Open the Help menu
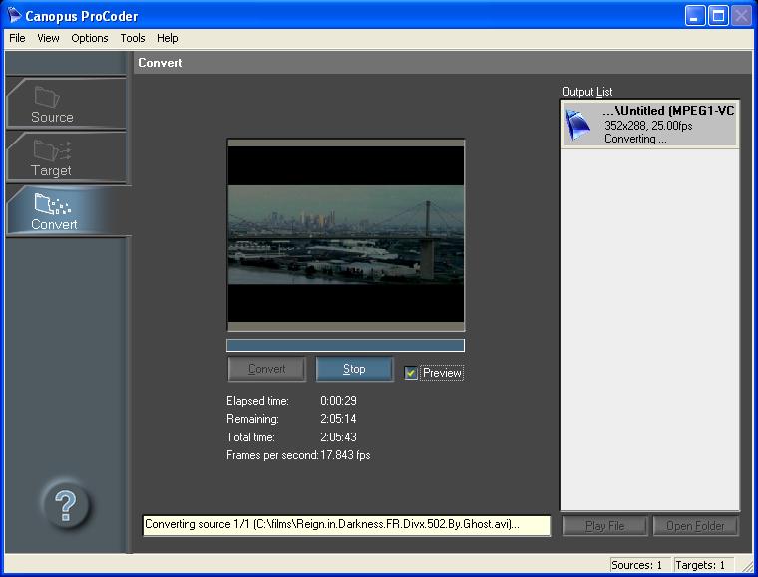Screen dimensions: 758x577 [x=167, y=38]
